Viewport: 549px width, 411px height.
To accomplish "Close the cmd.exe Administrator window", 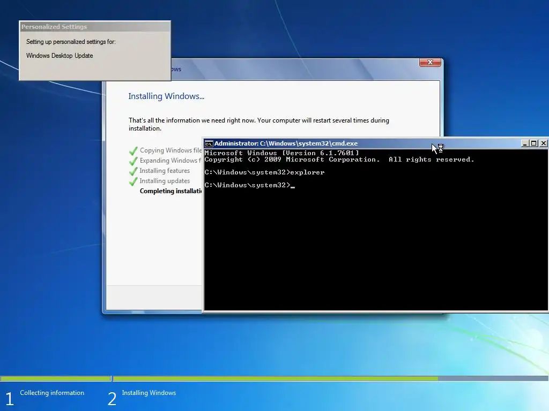I will tap(543, 143).
